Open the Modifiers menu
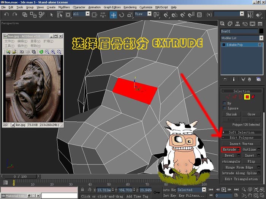Viewport: 266px width, 199px height. (x=64, y=7)
